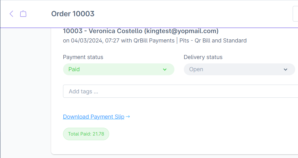Open the Delivery status Open dropdown
The height and width of the screenshot is (158, 298).
click(239, 69)
